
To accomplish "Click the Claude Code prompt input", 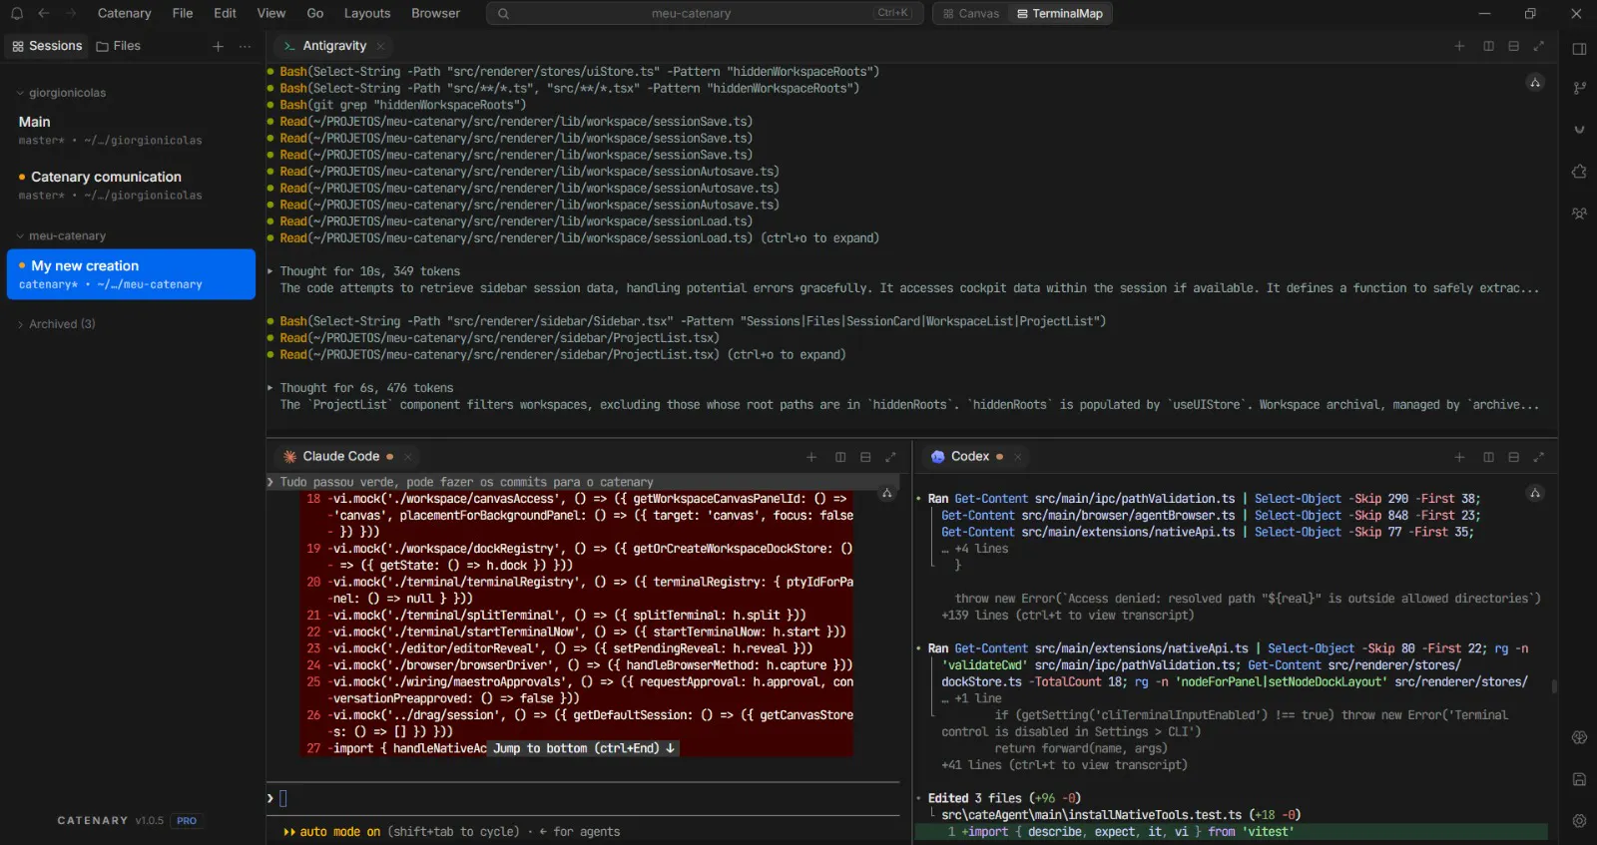I will [x=585, y=798].
